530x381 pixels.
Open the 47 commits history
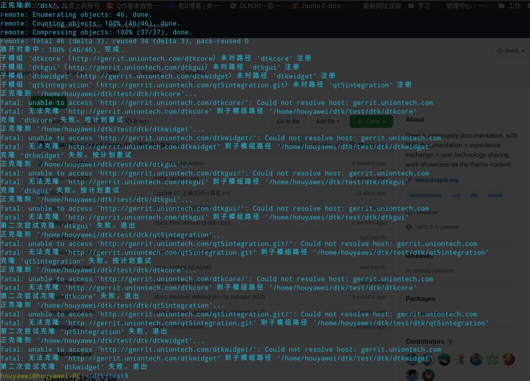pos(367,145)
